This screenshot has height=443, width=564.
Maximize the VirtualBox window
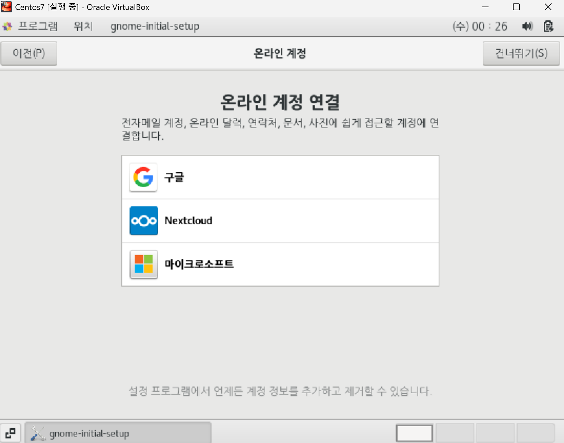[516, 7]
